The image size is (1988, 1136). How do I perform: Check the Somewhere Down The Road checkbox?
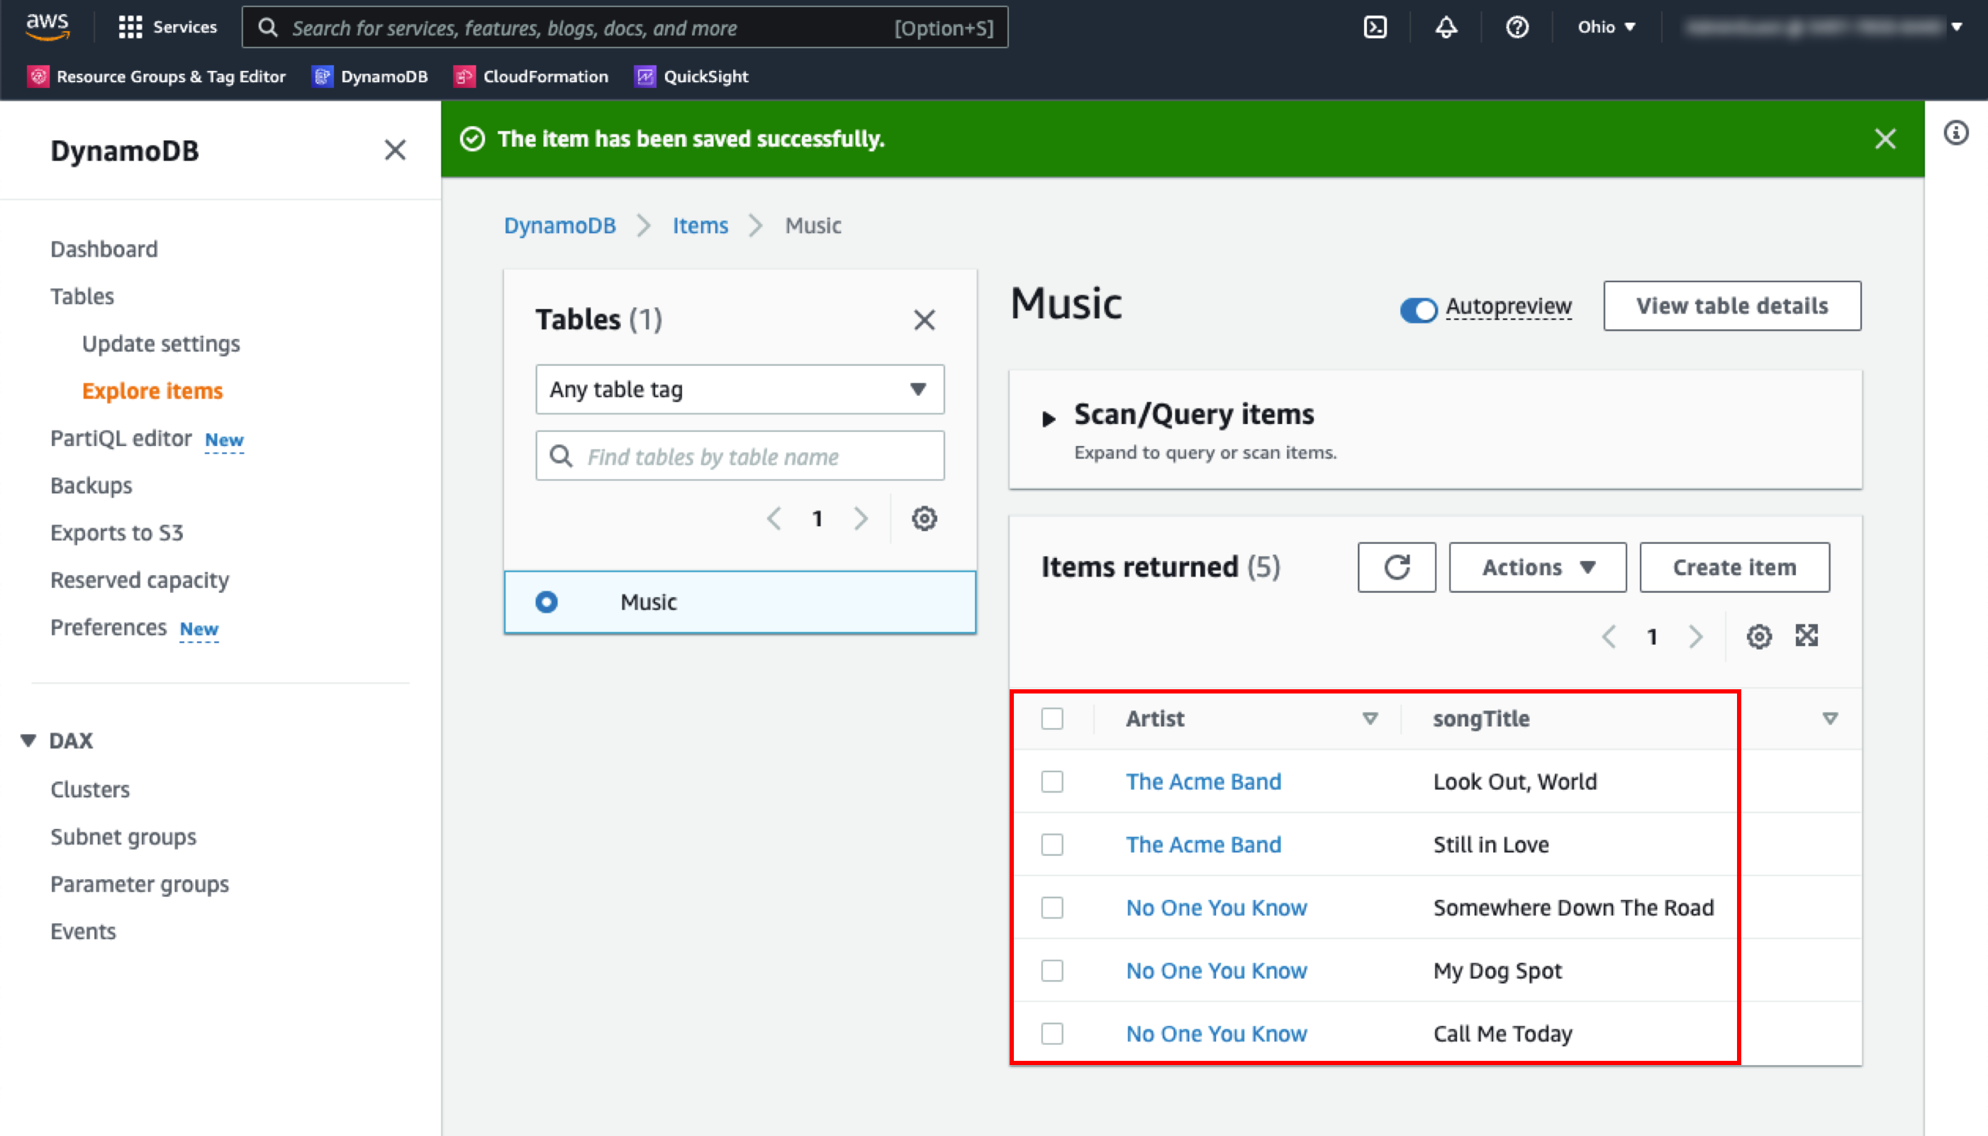tap(1052, 908)
